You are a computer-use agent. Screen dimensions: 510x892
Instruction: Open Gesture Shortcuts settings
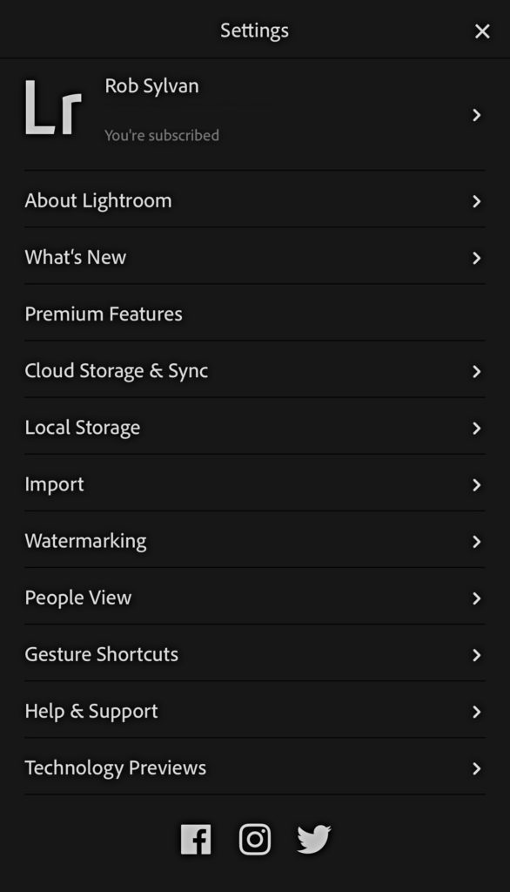tap(255, 654)
